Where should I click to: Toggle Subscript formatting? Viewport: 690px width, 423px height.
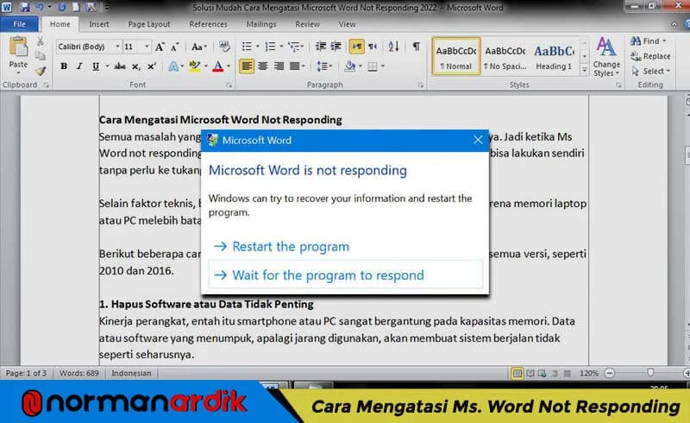pyautogui.click(x=136, y=66)
